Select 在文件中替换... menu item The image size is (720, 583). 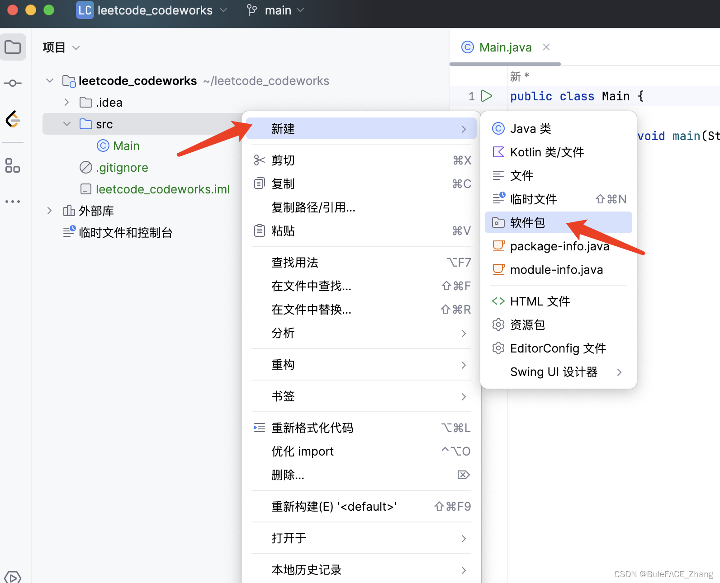pos(361,309)
